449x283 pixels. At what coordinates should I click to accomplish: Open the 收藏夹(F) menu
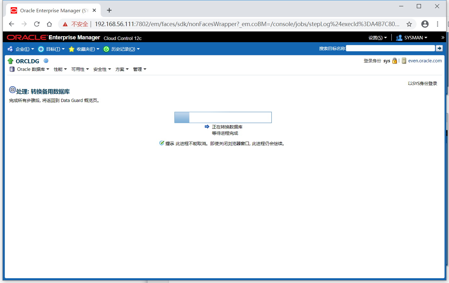[88, 49]
